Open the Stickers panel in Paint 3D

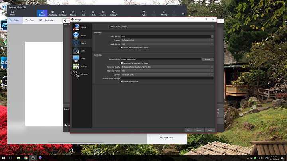tap(73, 13)
